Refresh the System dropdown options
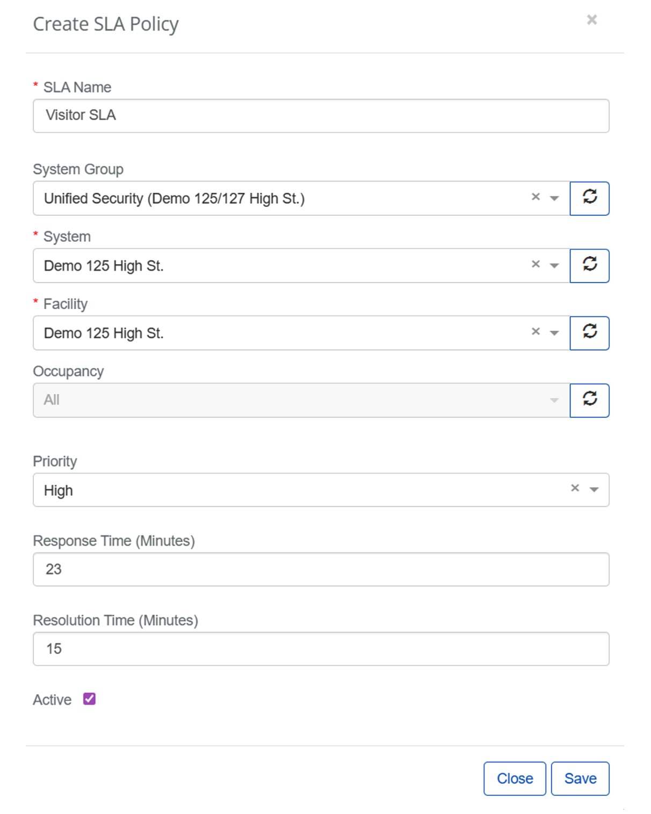The height and width of the screenshot is (814, 651). point(589,265)
